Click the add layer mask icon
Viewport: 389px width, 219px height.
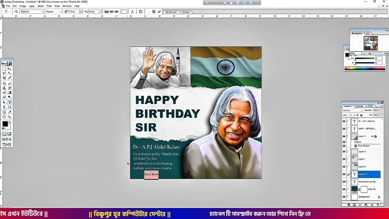coord(354,205)
